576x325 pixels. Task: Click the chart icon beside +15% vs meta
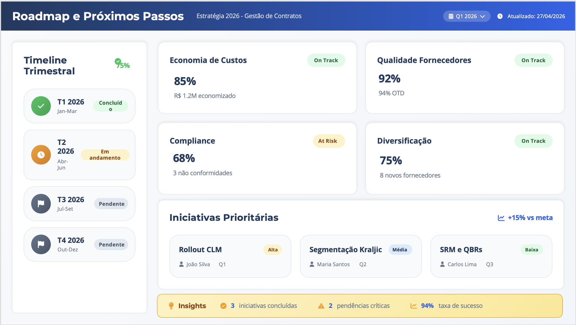click(501, 218)
